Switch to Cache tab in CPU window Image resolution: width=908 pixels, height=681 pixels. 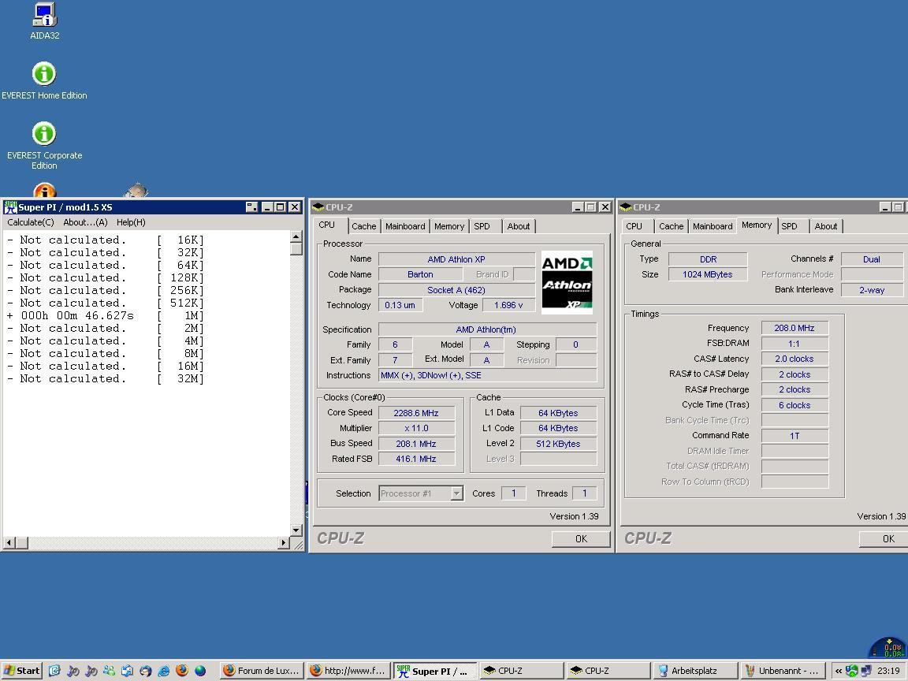pos(363,226)
